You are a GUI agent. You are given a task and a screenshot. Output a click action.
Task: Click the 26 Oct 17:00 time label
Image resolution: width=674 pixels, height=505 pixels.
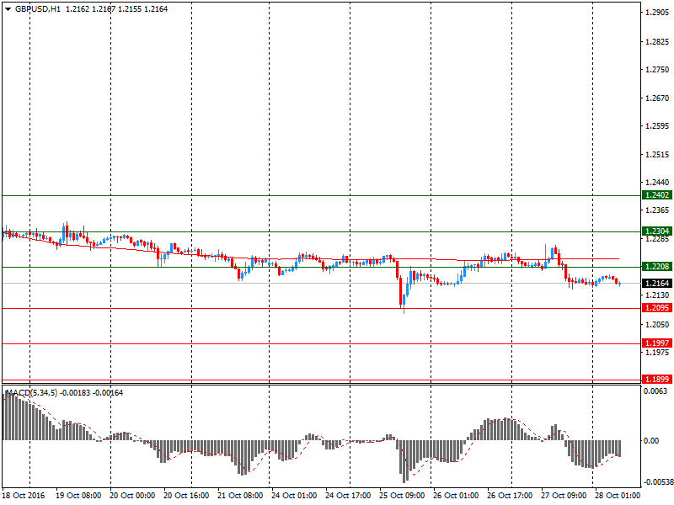point(510,496)
